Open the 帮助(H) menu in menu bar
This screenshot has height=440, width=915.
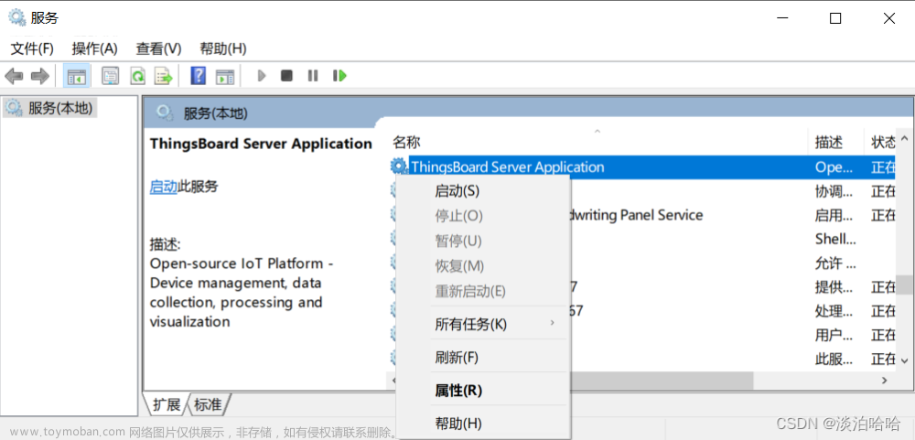coord(223,48)
